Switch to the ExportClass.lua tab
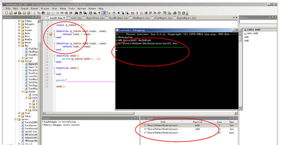The height and width of the screenshot is (145, 281). click(93, 18)
